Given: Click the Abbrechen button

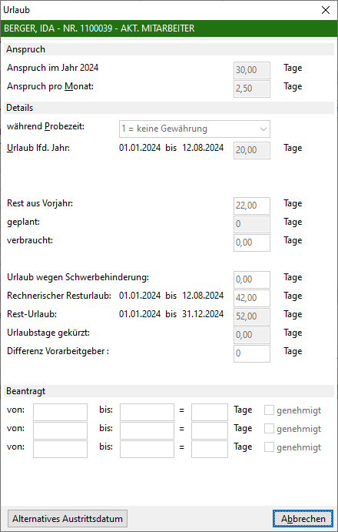Looking at the screenshot, I should coord(303,518).
